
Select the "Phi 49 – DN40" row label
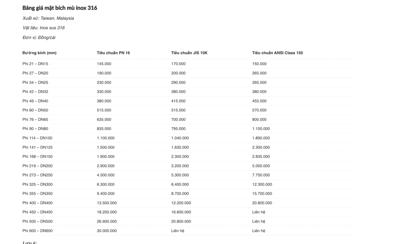coord(35,101)
